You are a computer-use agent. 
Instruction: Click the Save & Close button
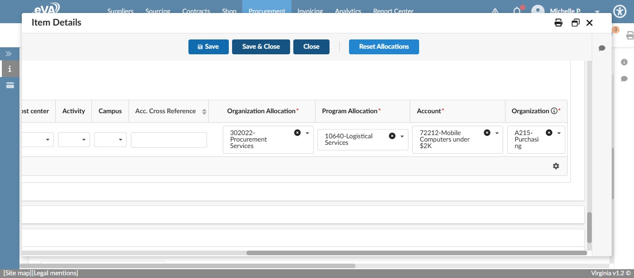pyautogui.click(x=261, y=47)
